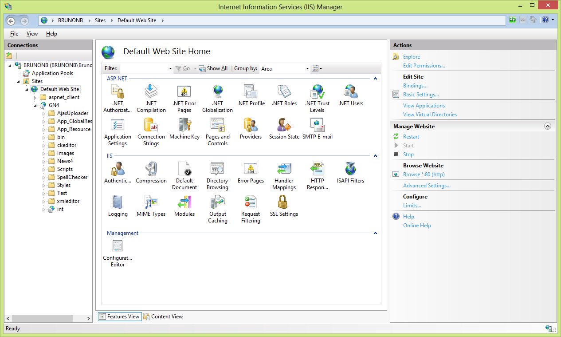Collapse the Manage Website section

click(548, 126)
